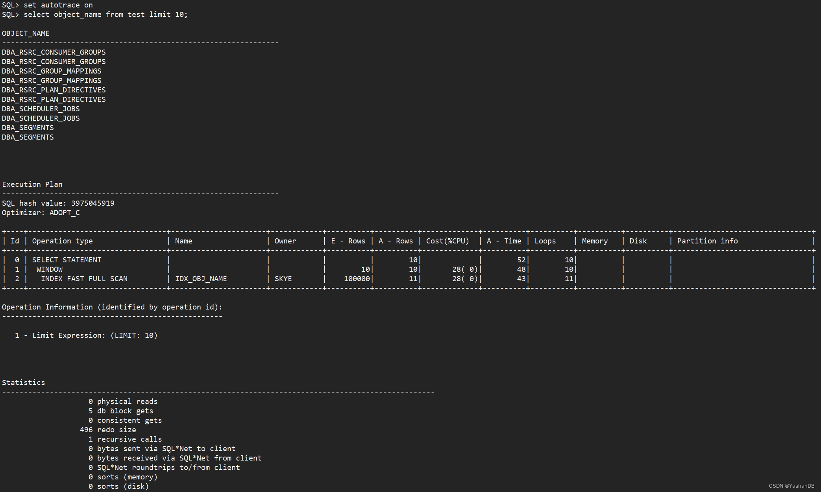The height and width of the screenshot is (492, 821).
Task: Click the INDEX FAST FULL SCAN operation
Action: coord(84,279)
